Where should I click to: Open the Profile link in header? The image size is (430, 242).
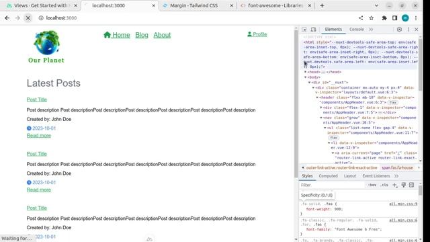click(x=257, y=34)
